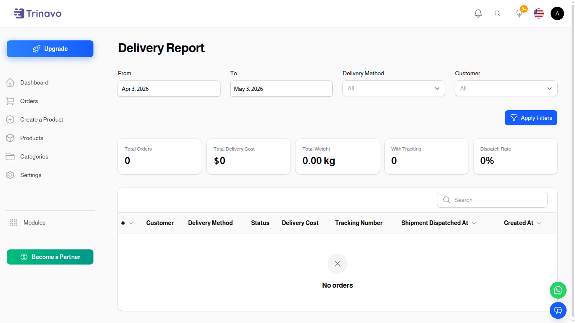This screenshot has height=323, width=575.
Task: Click the Dispatch Rate card
Action: (516, 156)
